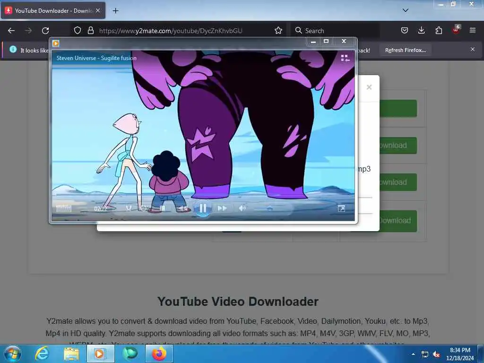Click the YouTube Video Downloader heading
This screenshot has height=363, width=484.
(x=238, y=302)
